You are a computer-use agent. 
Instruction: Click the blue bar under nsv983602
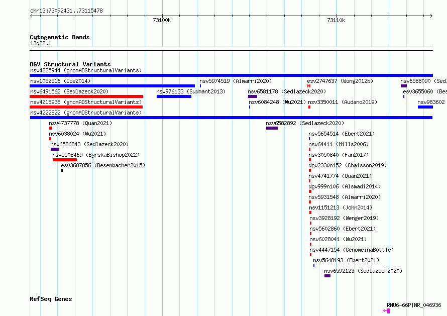click(x=425, y=107)
